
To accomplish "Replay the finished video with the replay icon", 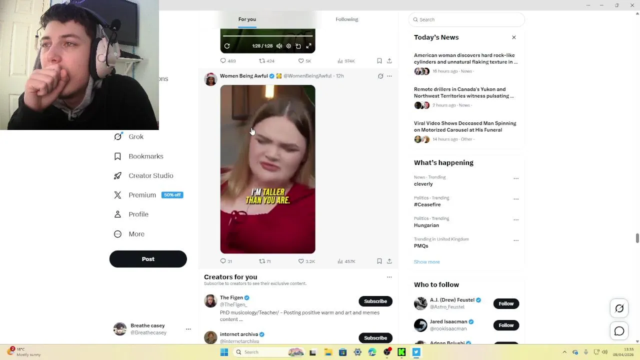I will (x=227, y=46).
